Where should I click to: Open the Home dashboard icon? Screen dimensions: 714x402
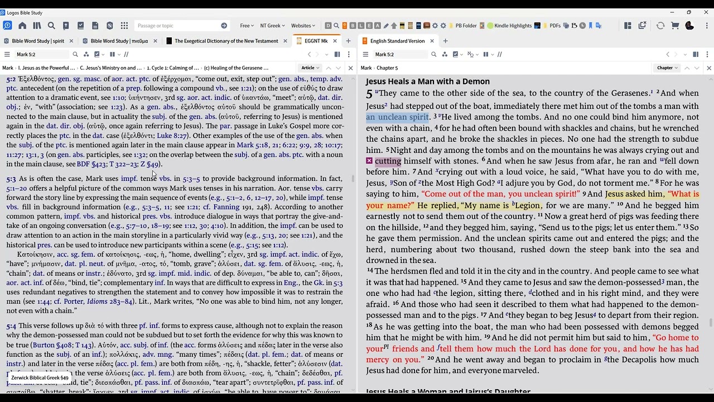point(22,25)
